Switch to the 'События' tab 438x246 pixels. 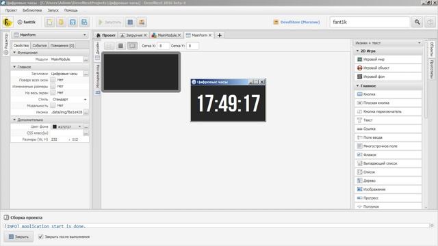pyautogui.click(x=40, y=46)
